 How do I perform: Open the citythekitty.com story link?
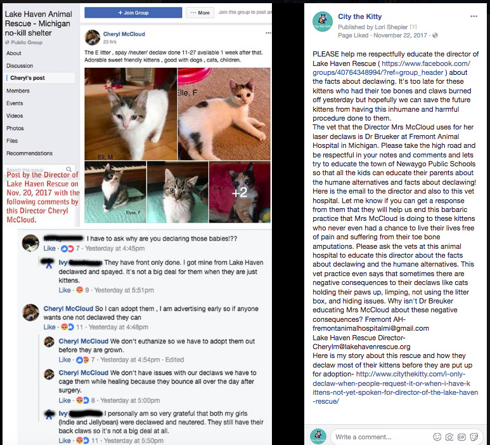[396, 388]
